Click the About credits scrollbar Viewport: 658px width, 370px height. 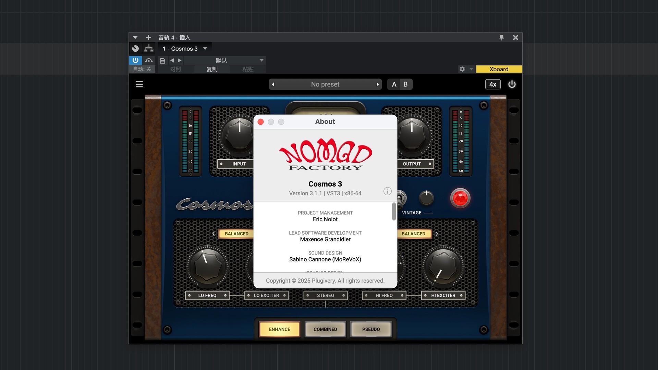394,211
